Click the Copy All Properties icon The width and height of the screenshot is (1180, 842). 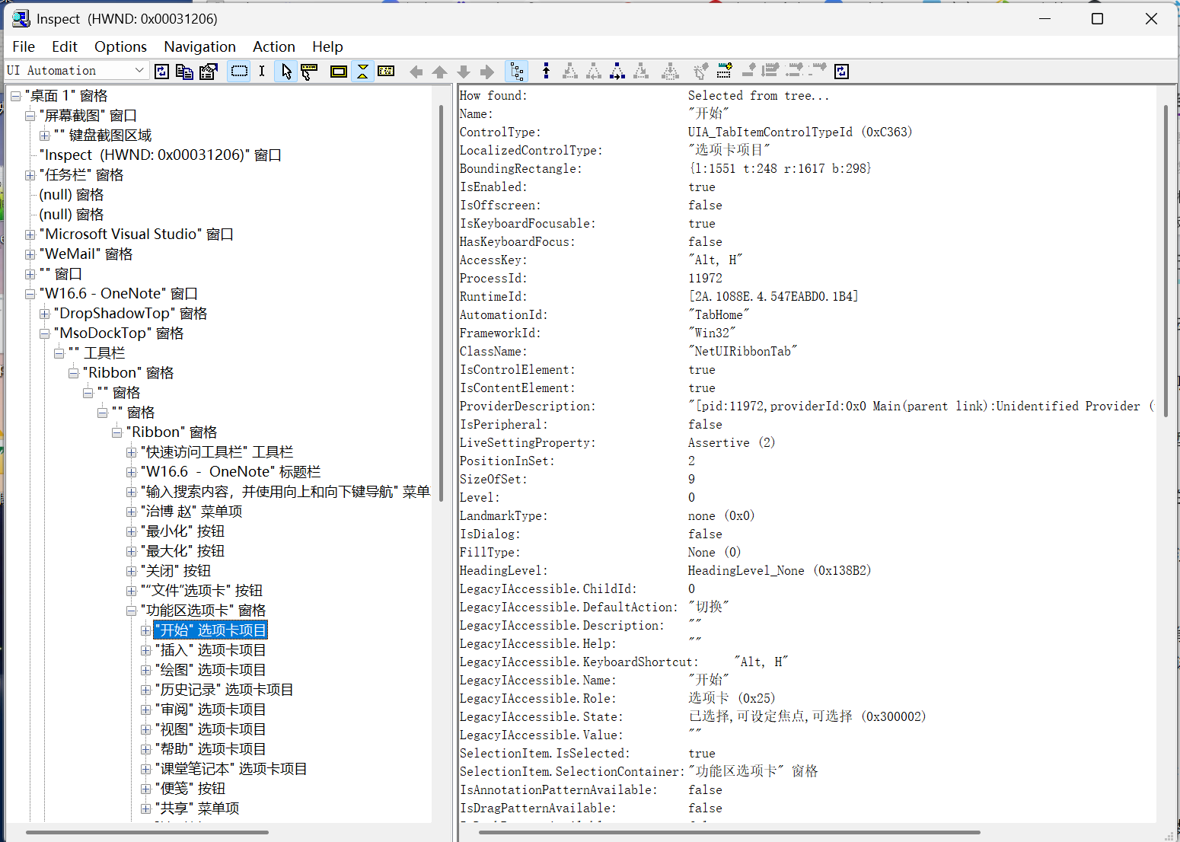click(209, 71)
